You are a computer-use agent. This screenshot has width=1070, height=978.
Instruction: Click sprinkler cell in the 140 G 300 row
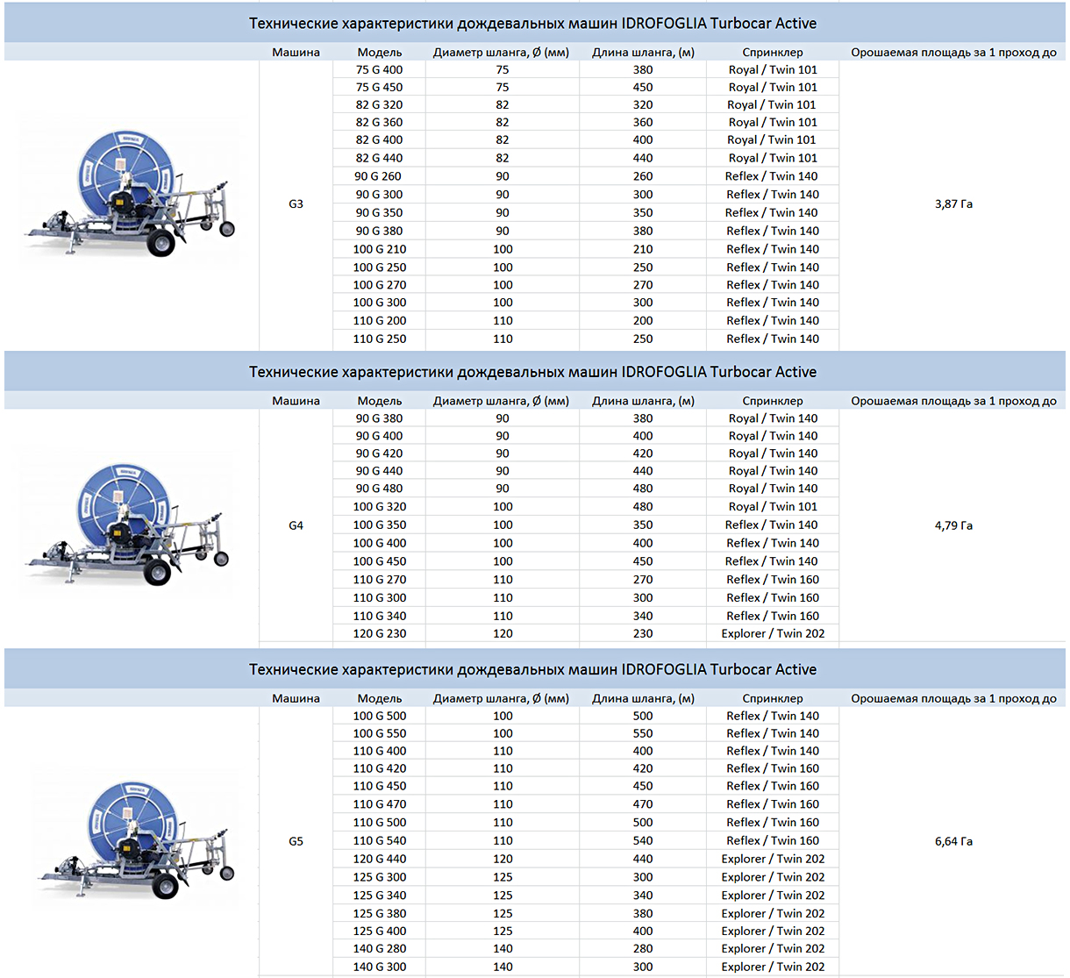[x=773, y=967]
